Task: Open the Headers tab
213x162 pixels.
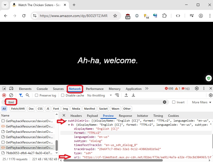Action: 76,116
